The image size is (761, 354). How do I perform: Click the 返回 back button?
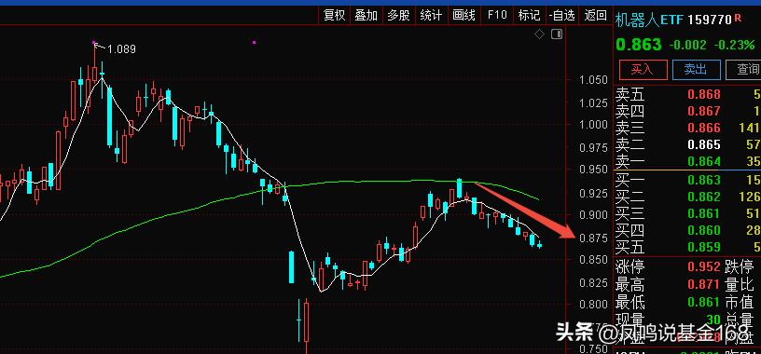pyautogui.click(x=596, y=15)
